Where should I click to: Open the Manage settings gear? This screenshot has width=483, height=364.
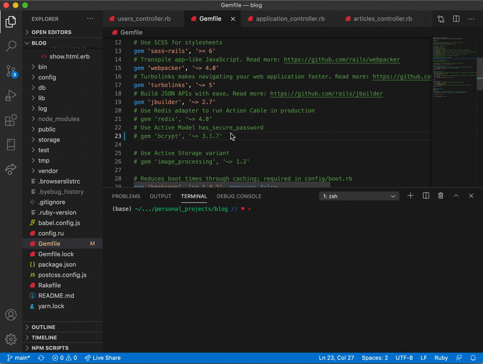tap(11, 339)
